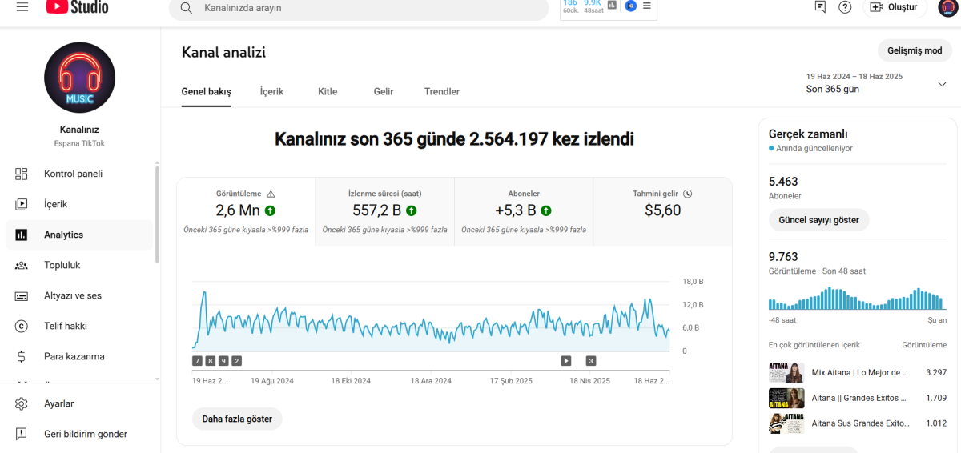Image resolution: width=961 pixels, height=453 pixels.
Task: Click the timeline marker labeled 3
Action: 591,361
